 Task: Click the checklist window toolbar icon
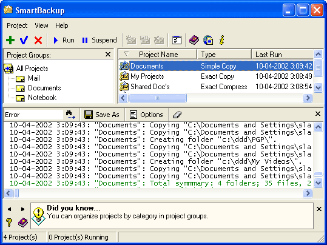177,40
